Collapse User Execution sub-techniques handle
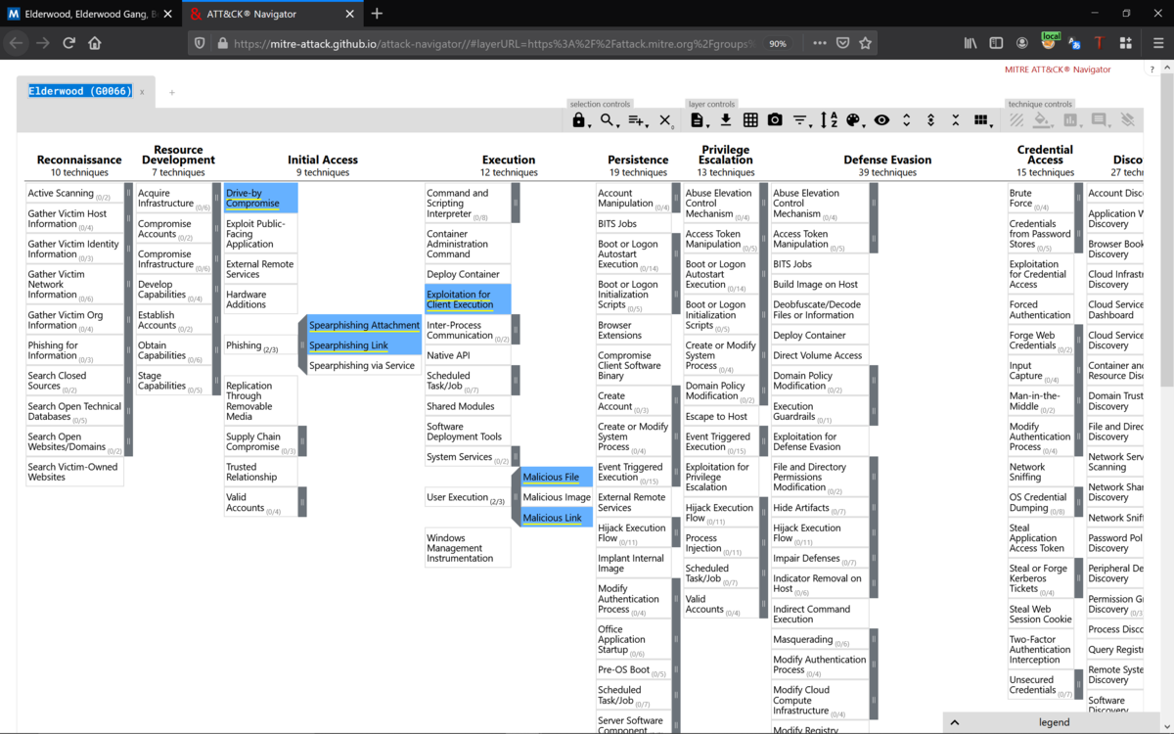 point(516,498)
